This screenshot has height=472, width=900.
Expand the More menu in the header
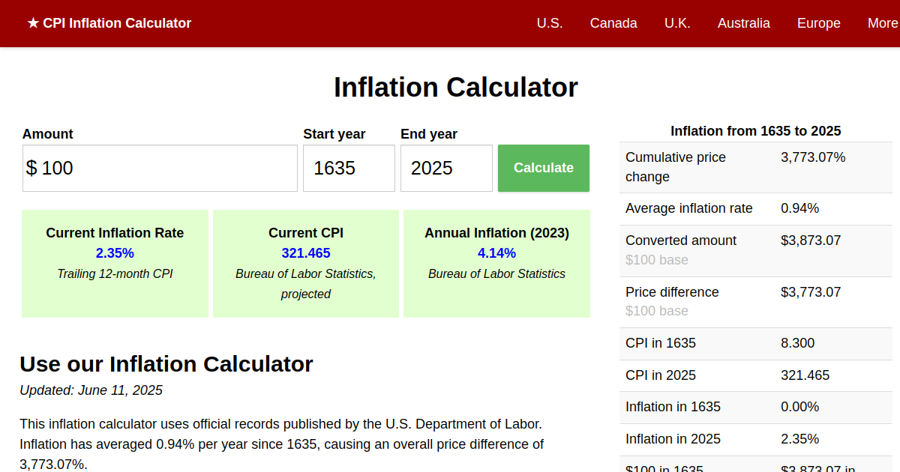pyautogui.click(x=882, y=23)
